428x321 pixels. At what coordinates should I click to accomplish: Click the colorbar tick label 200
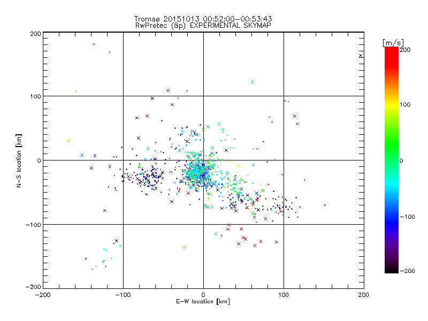click(x=405, y=50)
